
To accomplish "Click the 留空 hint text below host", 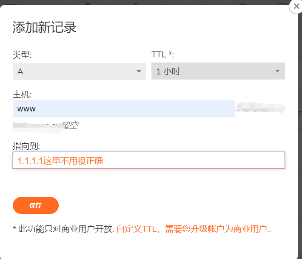I will (70, 125).
